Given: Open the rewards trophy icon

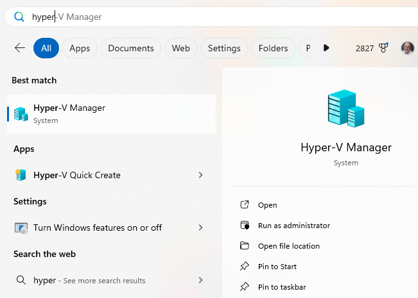Looking at the screenshot, I should coord(383,48).
